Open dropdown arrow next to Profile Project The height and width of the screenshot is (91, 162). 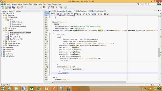click(68, 7)
